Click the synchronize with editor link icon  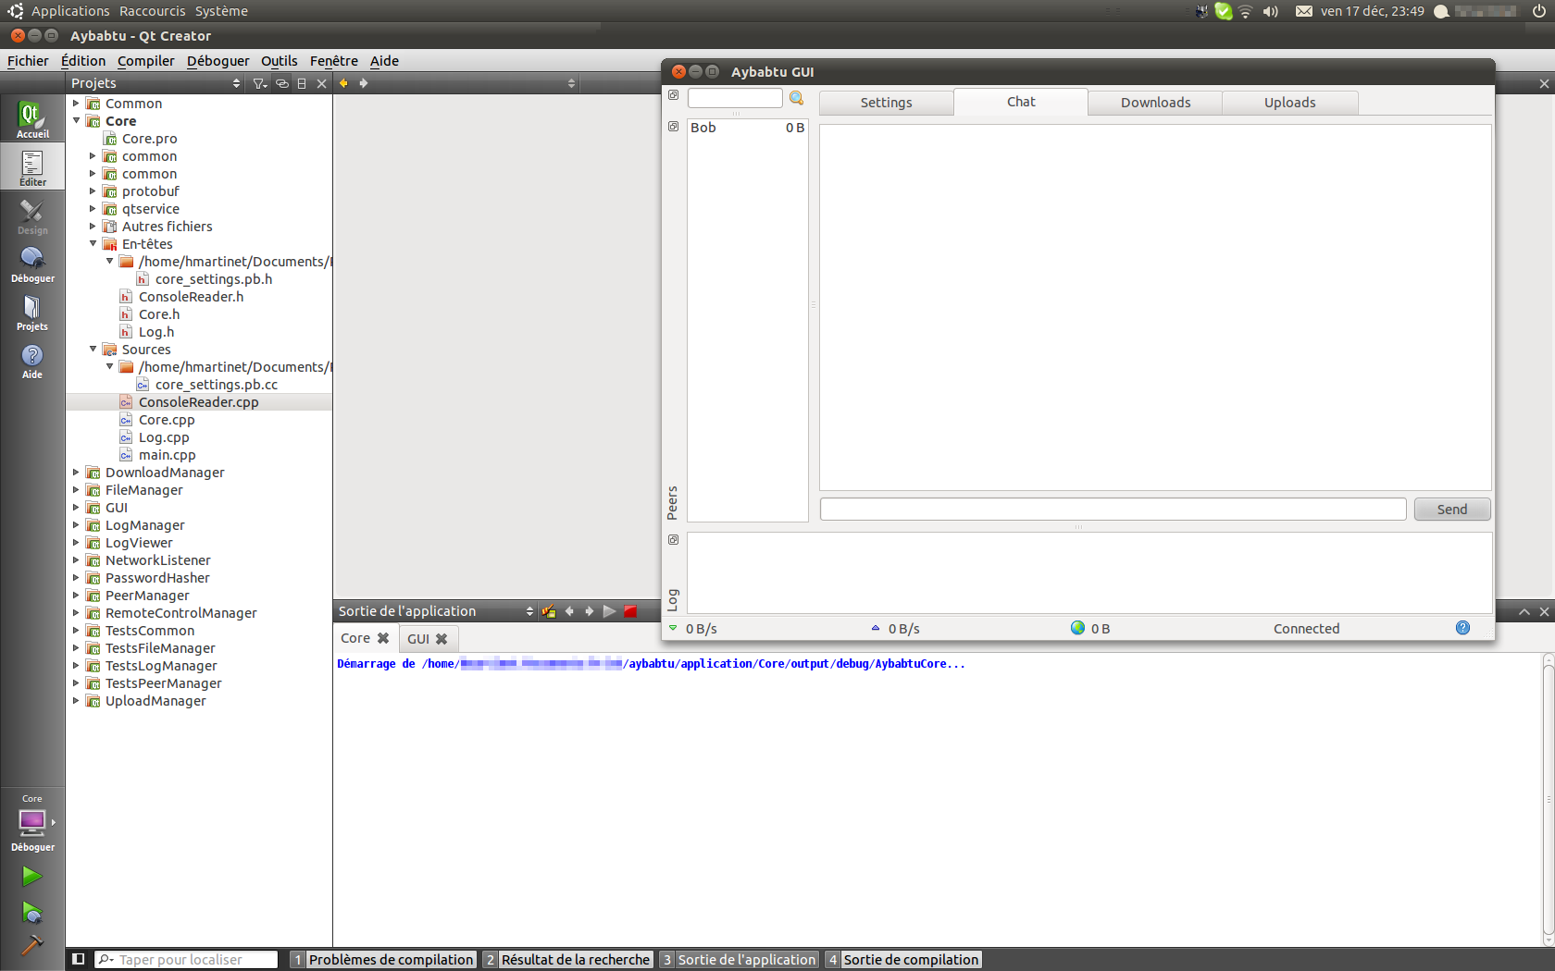(x=282, y=83)
